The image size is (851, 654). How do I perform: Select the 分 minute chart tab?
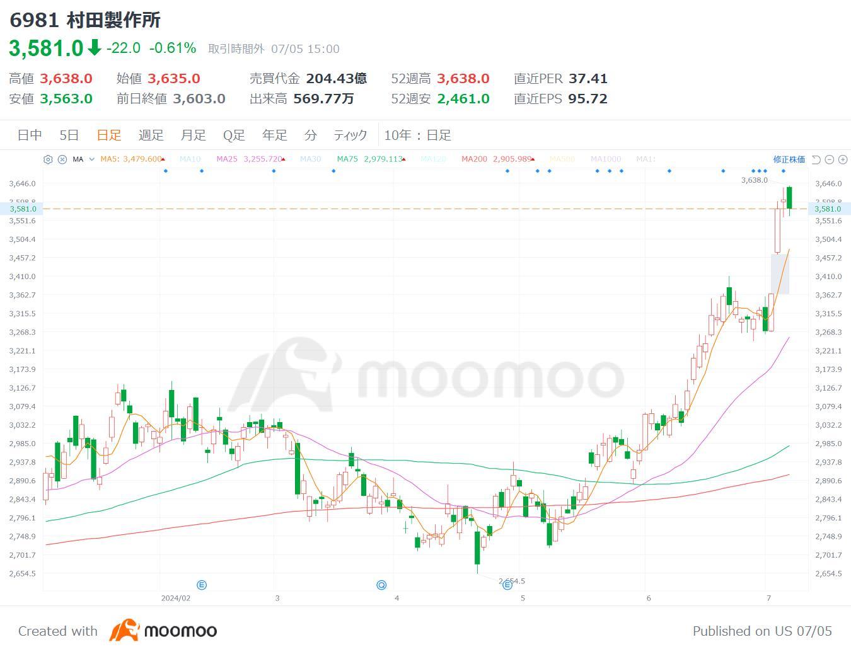311,135
